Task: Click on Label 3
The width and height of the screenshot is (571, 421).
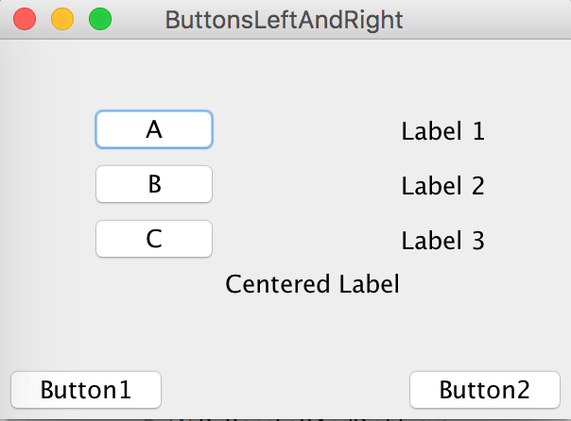Action: 442,241
